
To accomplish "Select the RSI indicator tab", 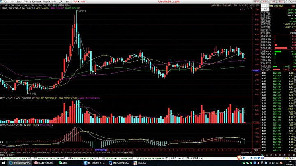I will click(75, 152).
